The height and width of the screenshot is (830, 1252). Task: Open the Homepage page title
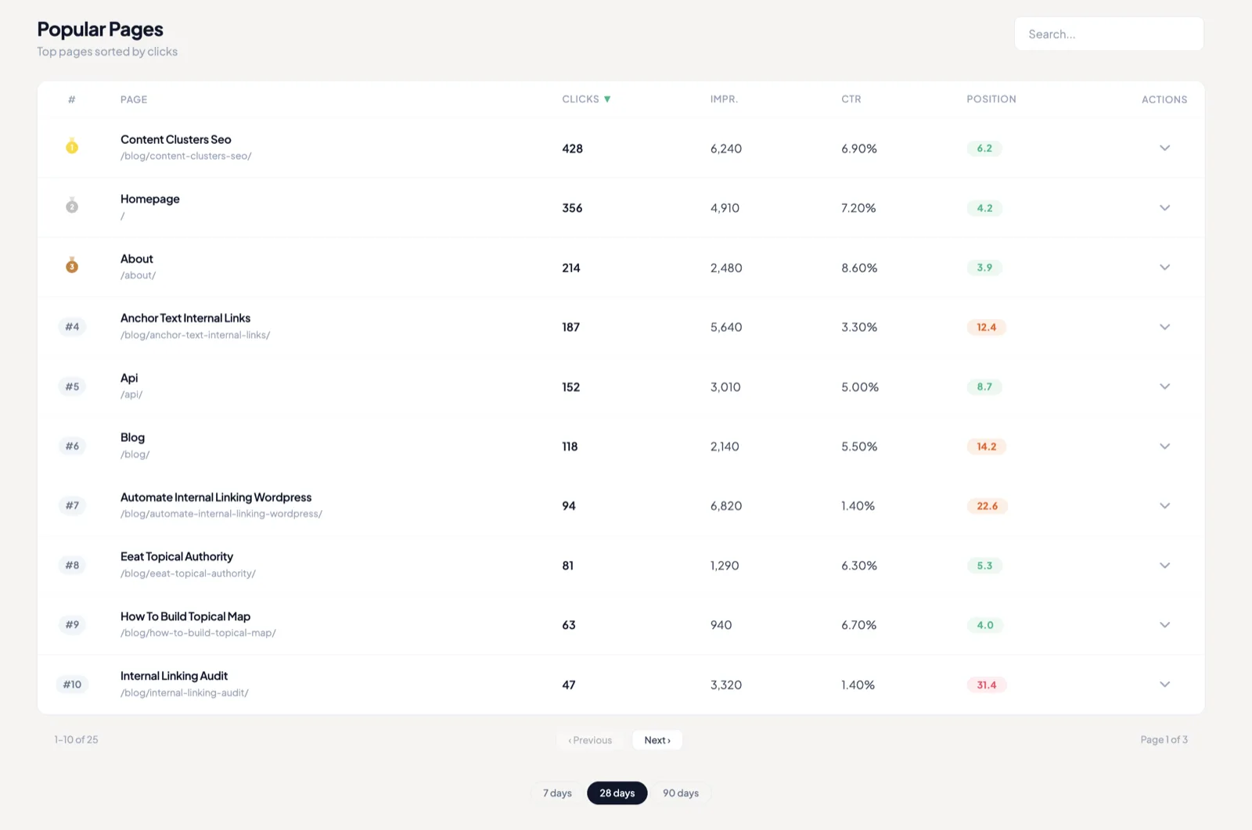click(150, 199)
